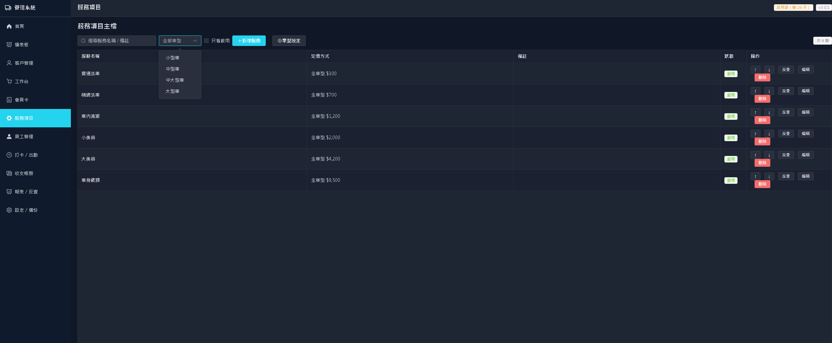Edit 普通洗車 with the 編輯 button
Image resolution: width=832 pixels, height=343 pixels.
point(806,70)
